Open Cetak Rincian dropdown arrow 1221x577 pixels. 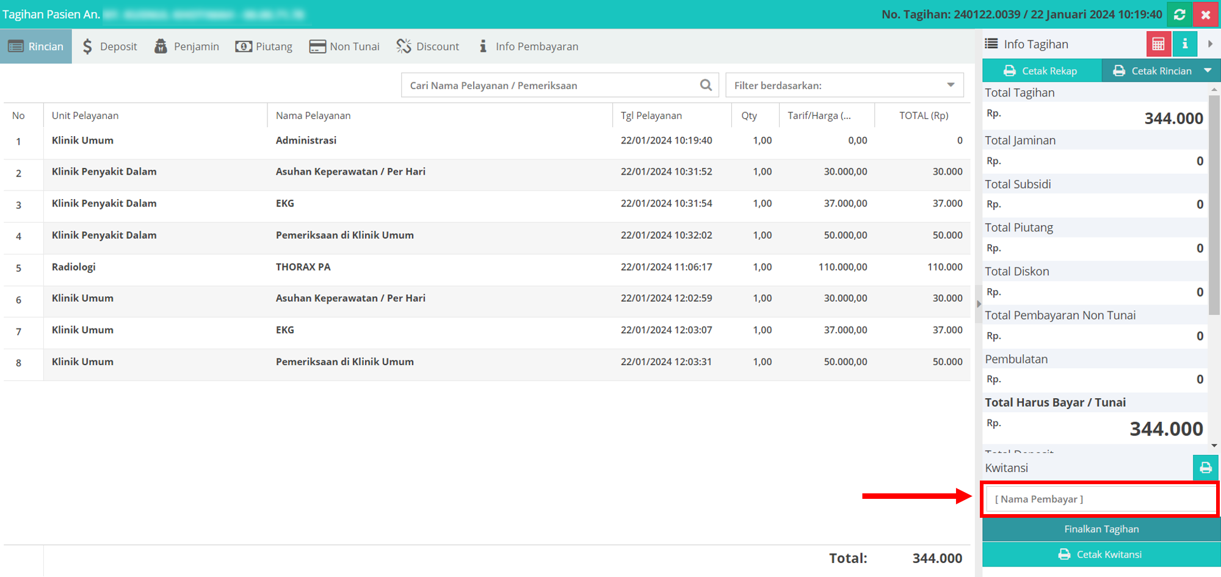1208,71
